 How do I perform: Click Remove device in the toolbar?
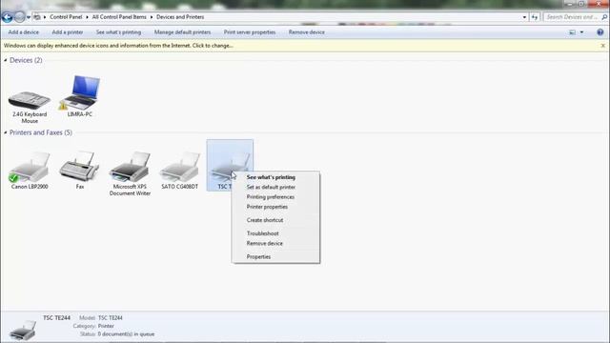(x=307, y=32)
